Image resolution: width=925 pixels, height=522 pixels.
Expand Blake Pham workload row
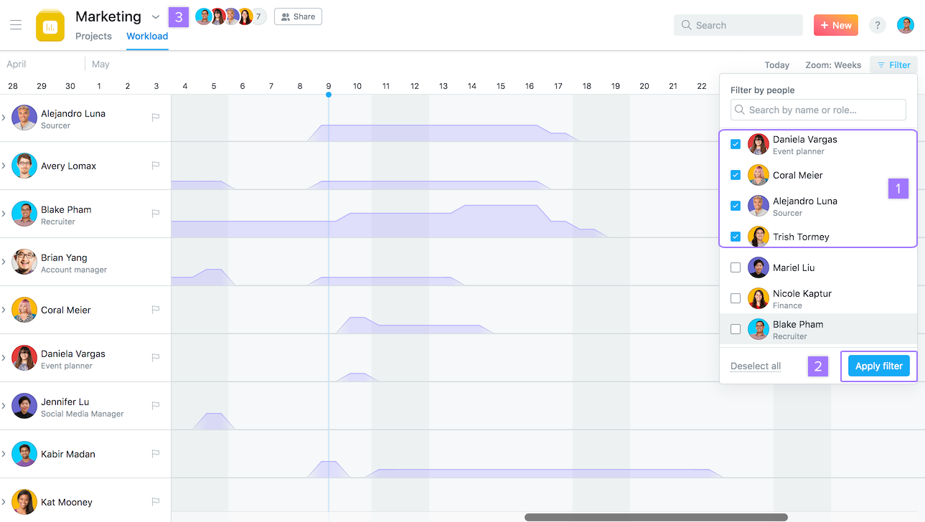4,214
